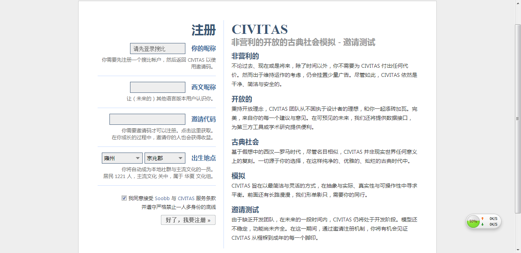
Task: Click the 你的昵称 label
Action: [204, 49]
